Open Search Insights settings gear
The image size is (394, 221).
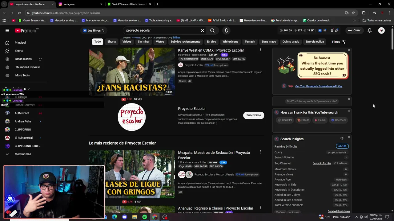(342, 138)
